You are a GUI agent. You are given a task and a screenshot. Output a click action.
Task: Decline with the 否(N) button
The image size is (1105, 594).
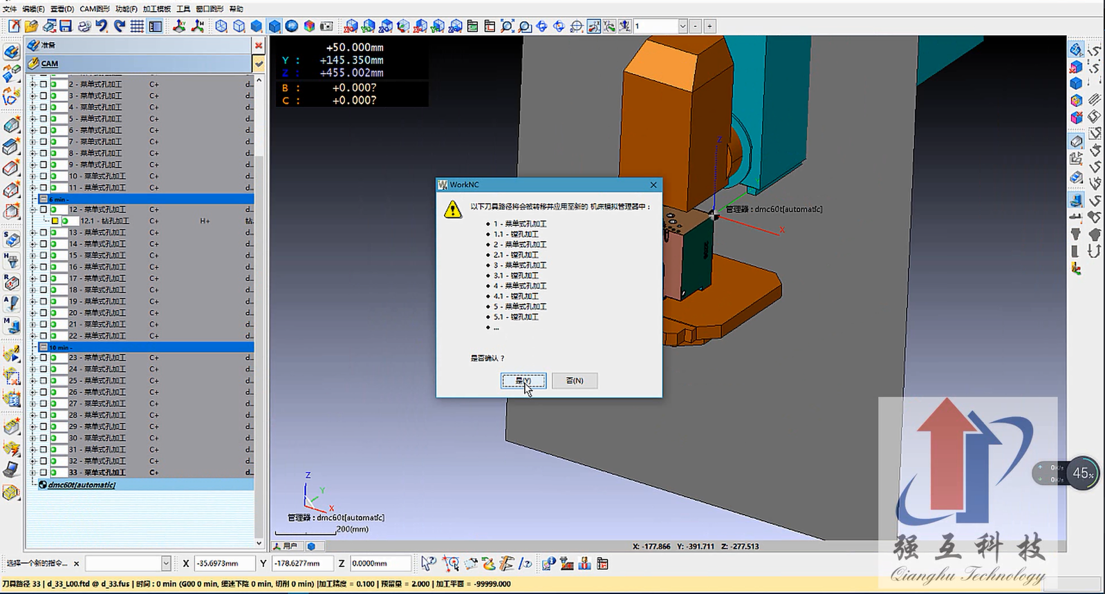575,381
